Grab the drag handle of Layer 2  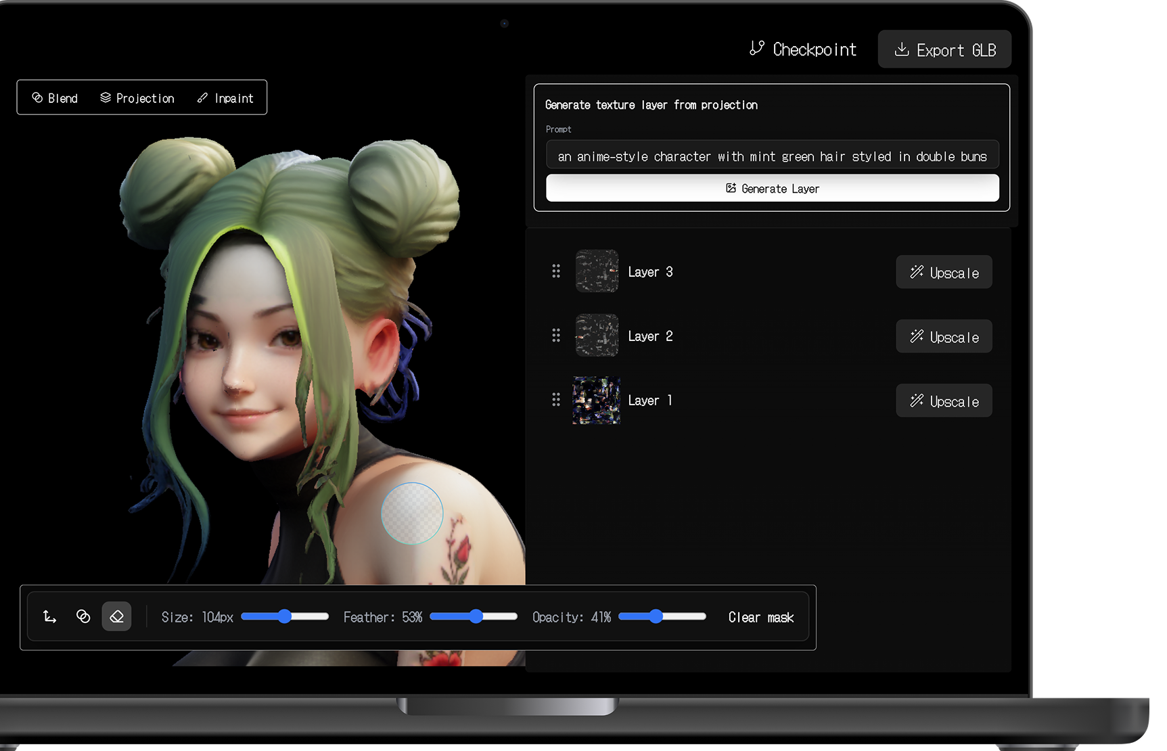click(556, 335)
